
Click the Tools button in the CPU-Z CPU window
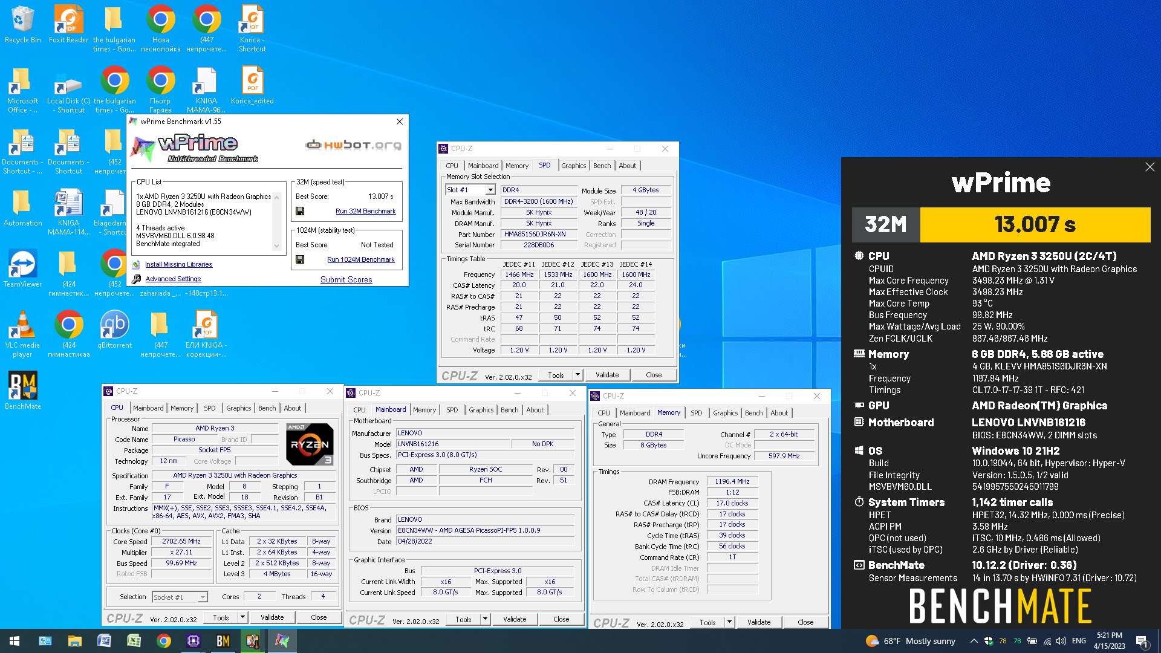221,617
